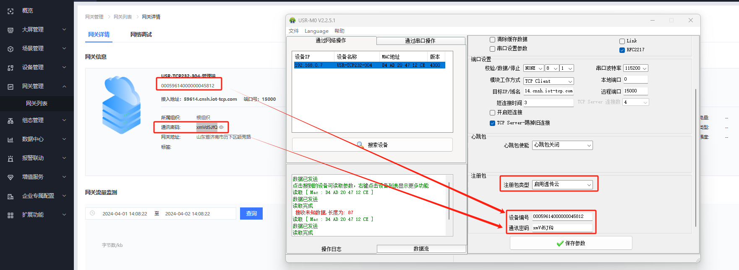The height and width of the screenshot is (270, 739).
Task: Click the 设备名称 column header
Action: (356, 57)
